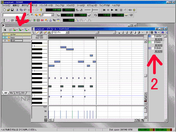
Task: Open a project with the folder icon
Action: pos(8,10)
